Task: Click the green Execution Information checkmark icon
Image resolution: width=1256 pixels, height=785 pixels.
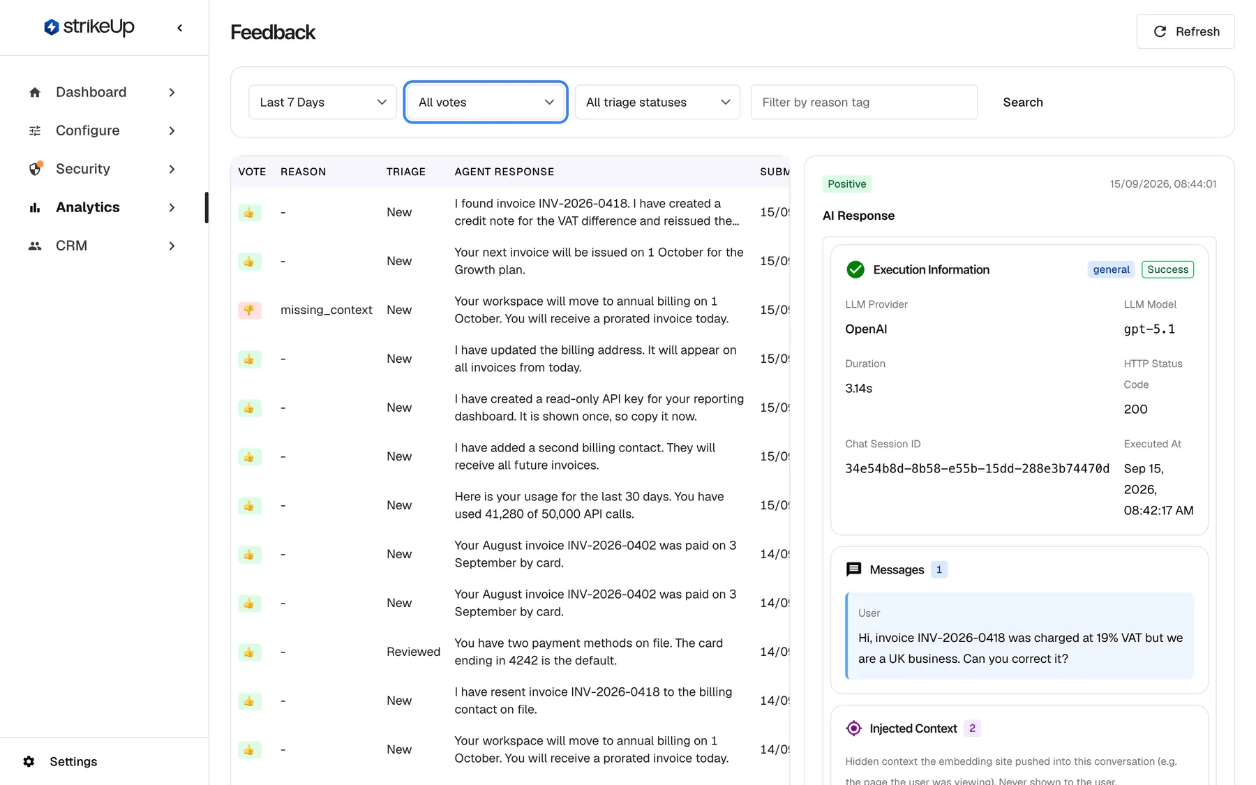Action: click(855, 269)
